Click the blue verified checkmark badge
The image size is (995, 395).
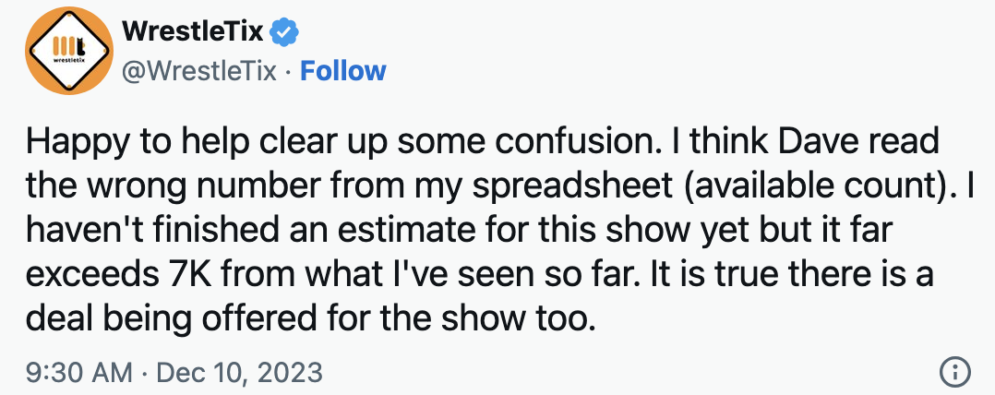coord(285,34)
